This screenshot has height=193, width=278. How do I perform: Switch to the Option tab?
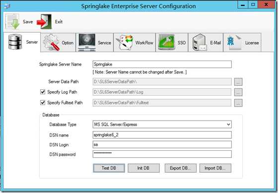(x=58, y=43)
